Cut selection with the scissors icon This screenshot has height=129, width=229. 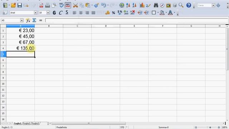pos(75,5)
